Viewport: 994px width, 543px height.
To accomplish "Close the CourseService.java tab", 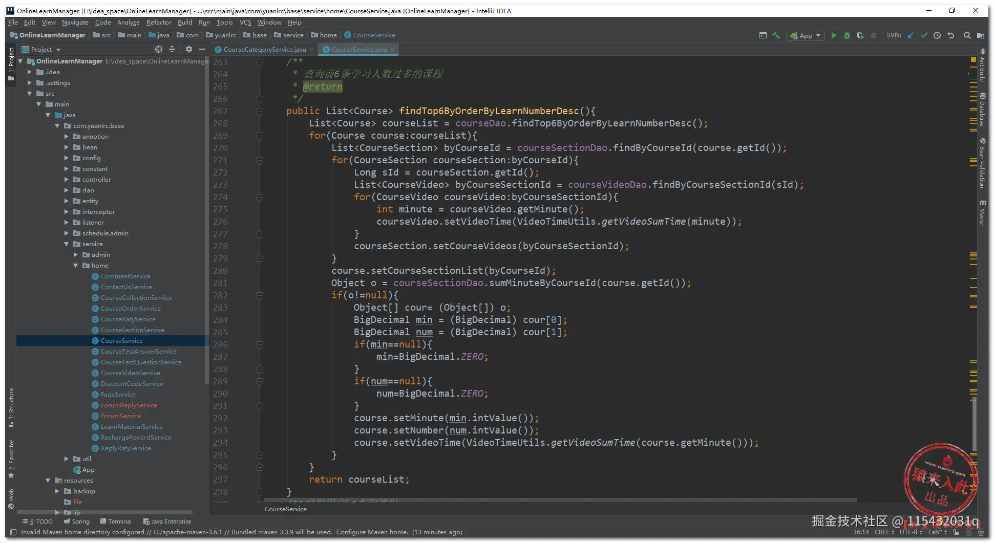I will pos(393,50).
